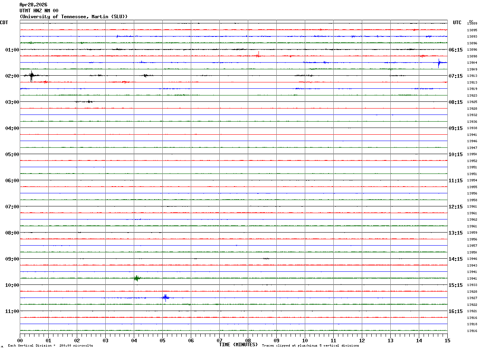Click the DC offset value '13923'
Screen dimensions: 479x351
coord(472,95)
